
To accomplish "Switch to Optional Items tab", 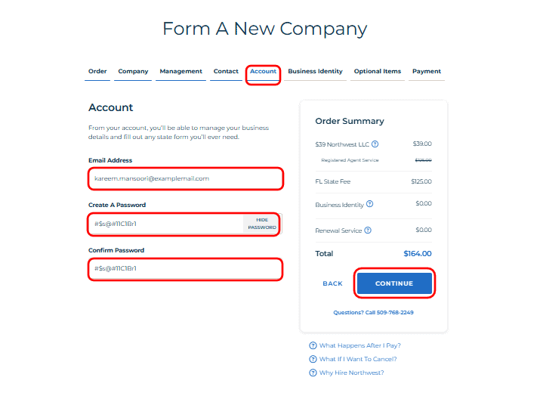I will tap(378, 72).
